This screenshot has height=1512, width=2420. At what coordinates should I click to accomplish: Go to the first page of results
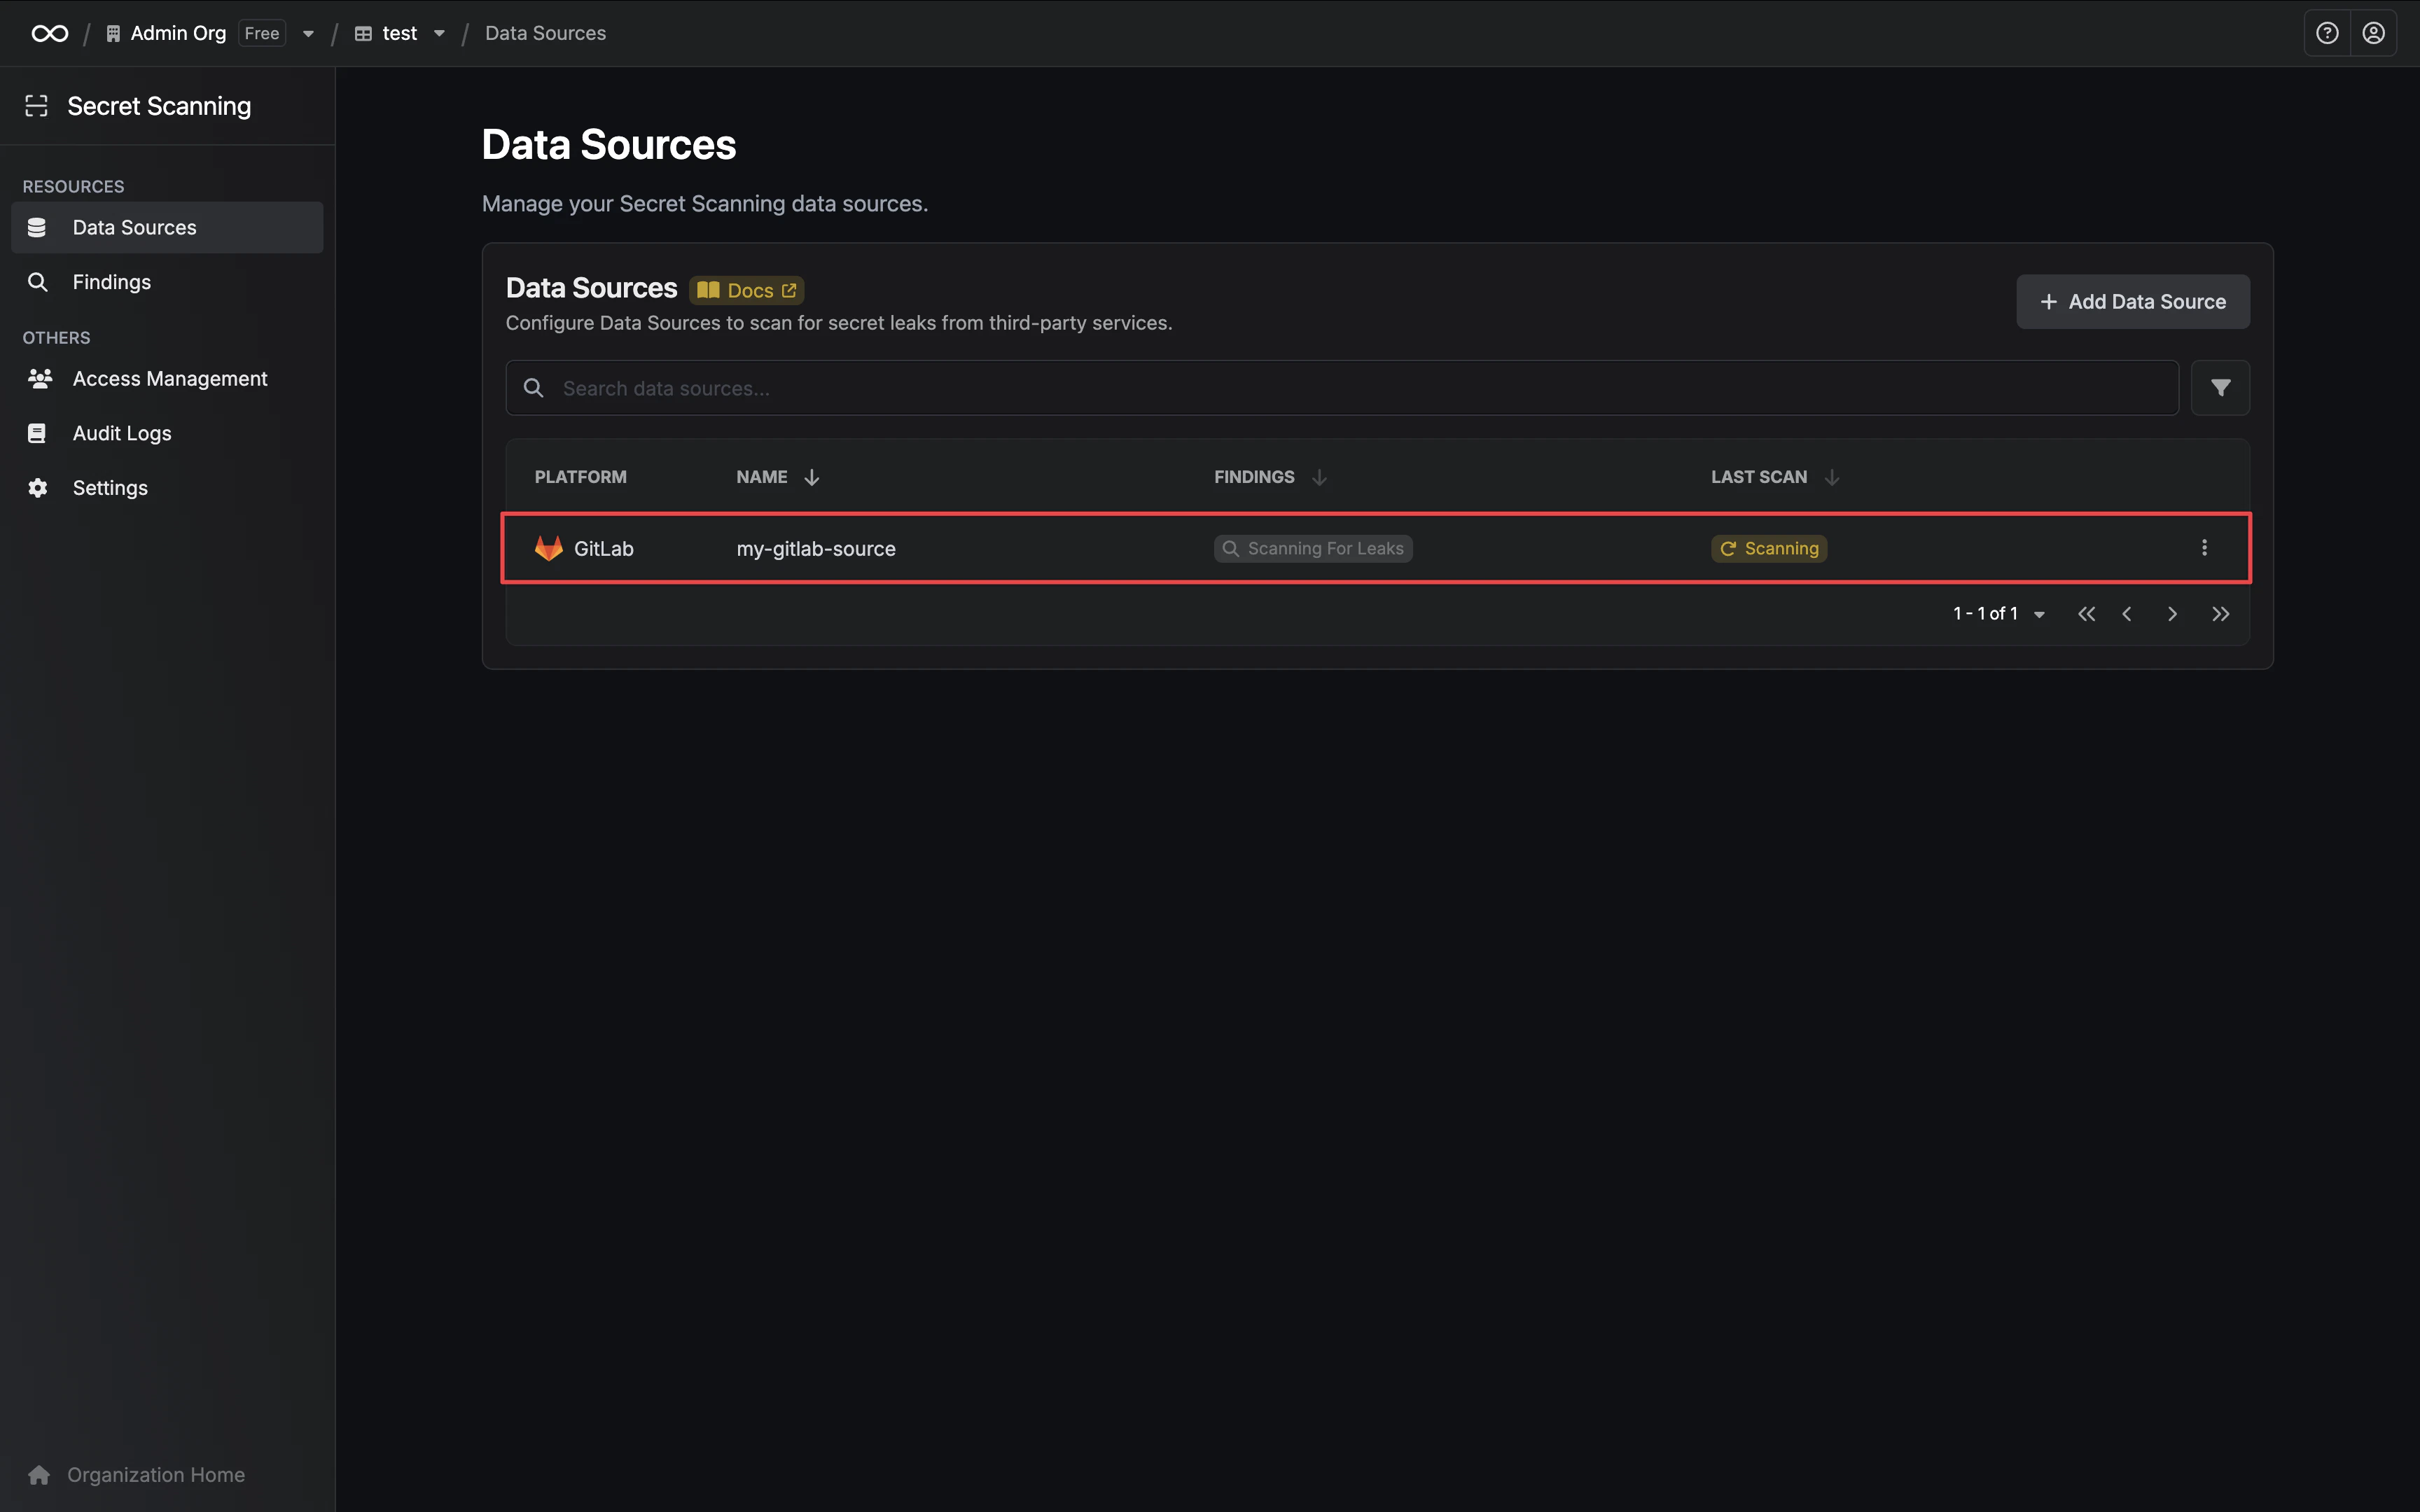[2086, 614]
